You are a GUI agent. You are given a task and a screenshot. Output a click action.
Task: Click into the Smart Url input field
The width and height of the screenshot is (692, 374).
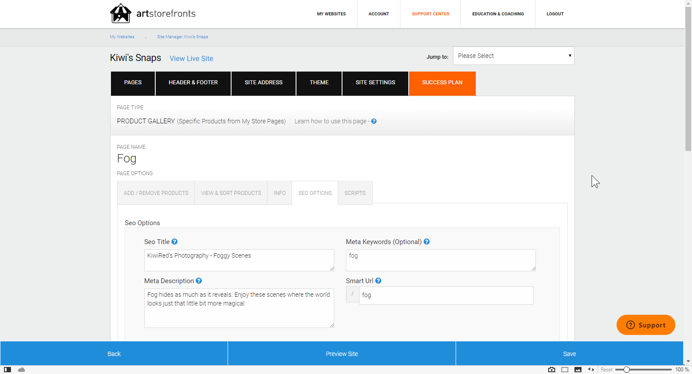(x=446, y=295)
